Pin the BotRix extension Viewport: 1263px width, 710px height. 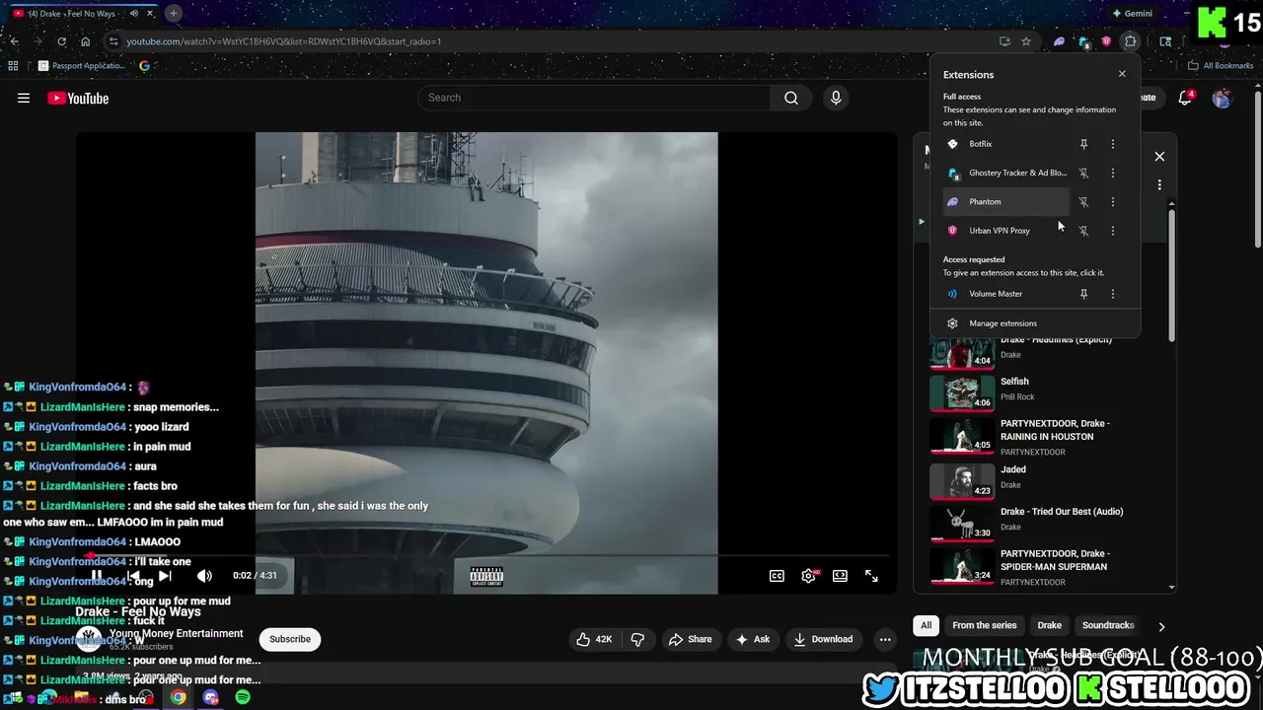pos(1083,144)
